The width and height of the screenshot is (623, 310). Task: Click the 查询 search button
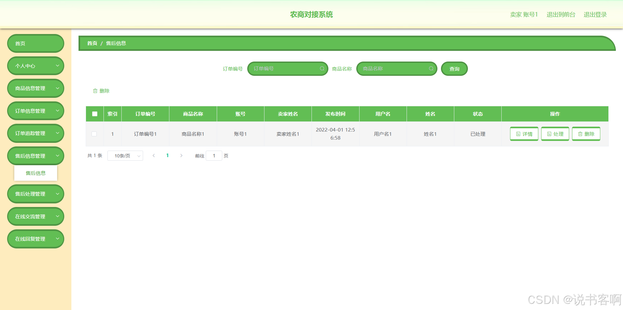pyautogui.click(x=454, y=69)
